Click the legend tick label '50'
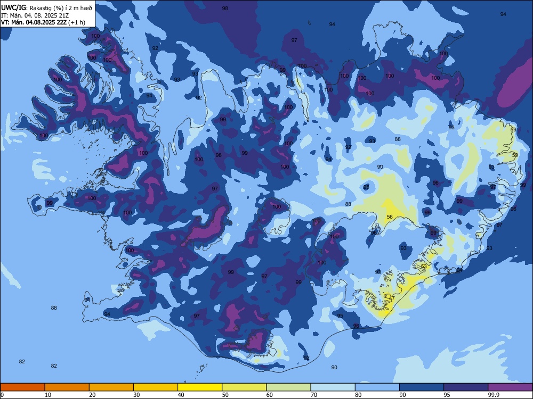 pos(225,395)
